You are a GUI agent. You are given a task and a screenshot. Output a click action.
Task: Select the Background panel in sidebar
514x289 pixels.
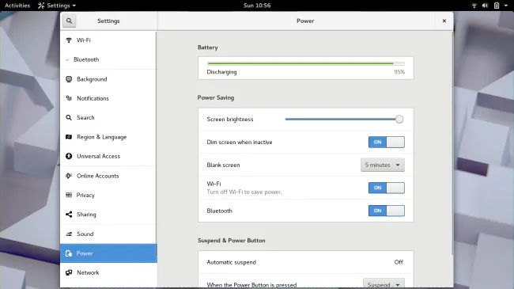point(108,79)
